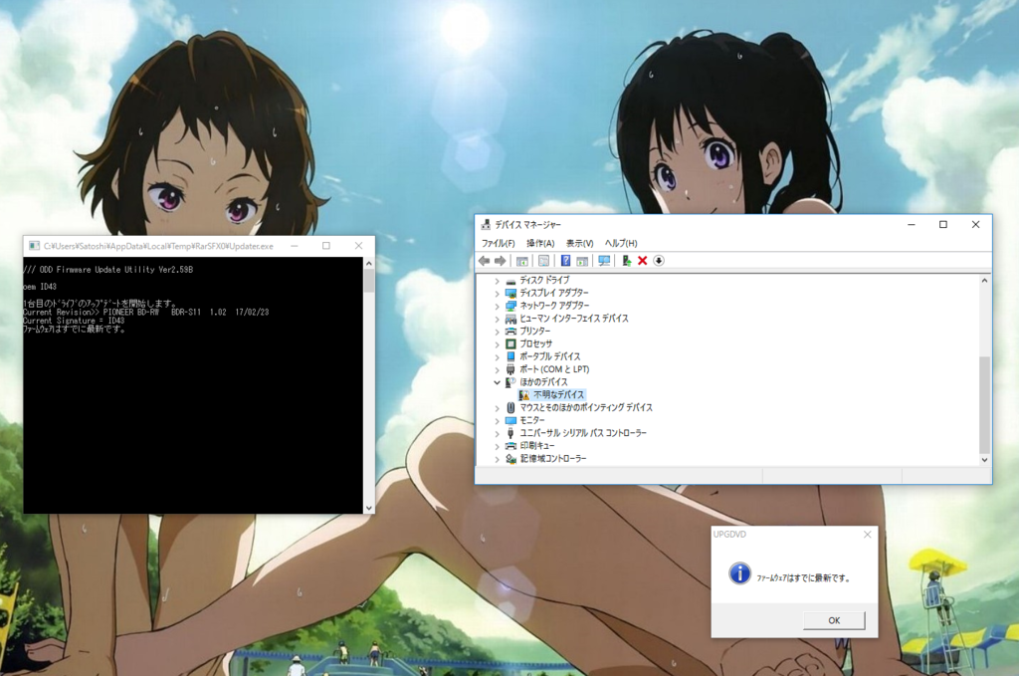
Task: Click the プロセッサ chip icon
Action: pyautogui.click(x=510, y=343)
